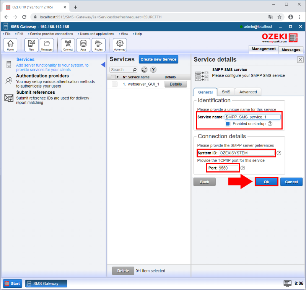Screen dimensions: 306x290
Task: Open the Services sidebar link
Action: (x=25, y=59)
